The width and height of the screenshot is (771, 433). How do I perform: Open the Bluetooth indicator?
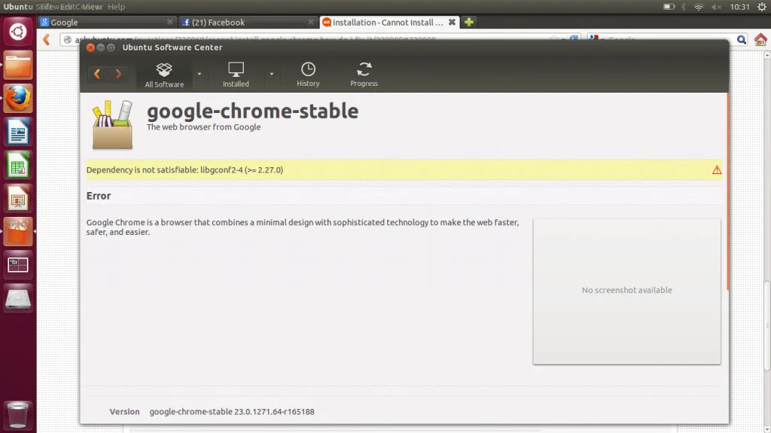pyautogui.click(x=684, y=6)
